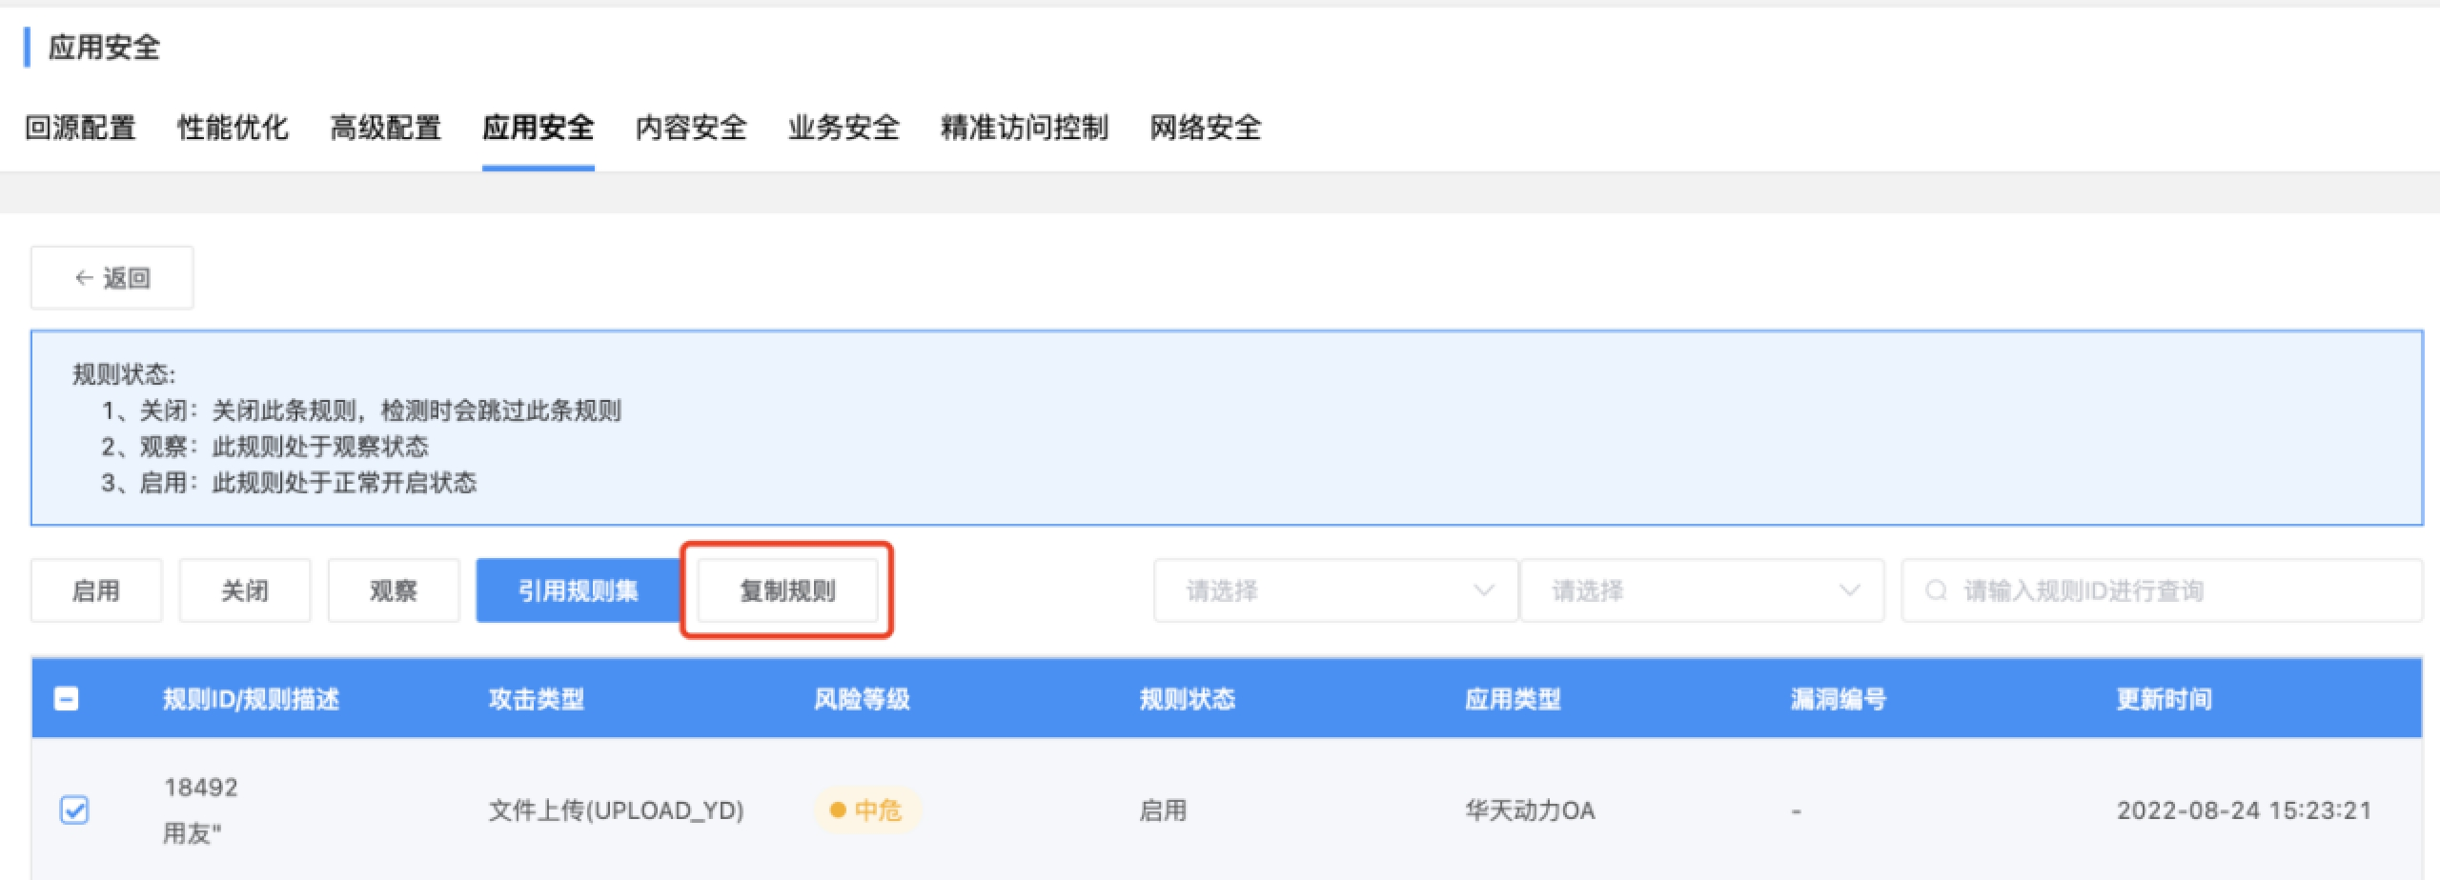Click the 复制规则 button

[x=787, y=590]
